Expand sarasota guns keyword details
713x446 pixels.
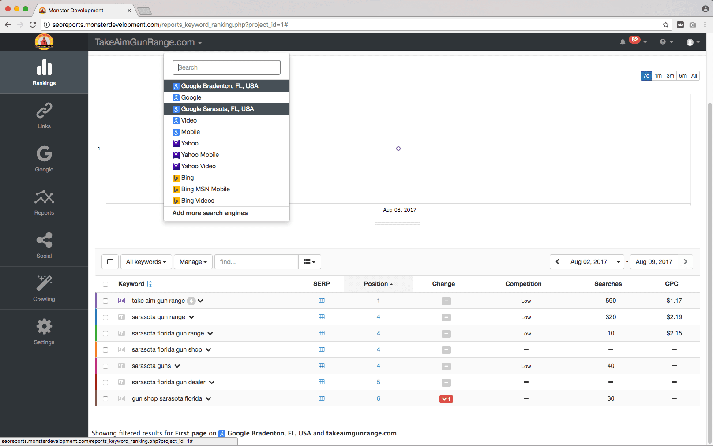177,366
